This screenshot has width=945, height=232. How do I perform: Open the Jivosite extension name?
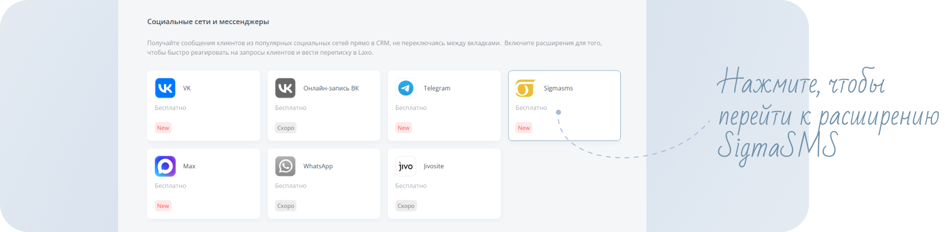(433, 166)
